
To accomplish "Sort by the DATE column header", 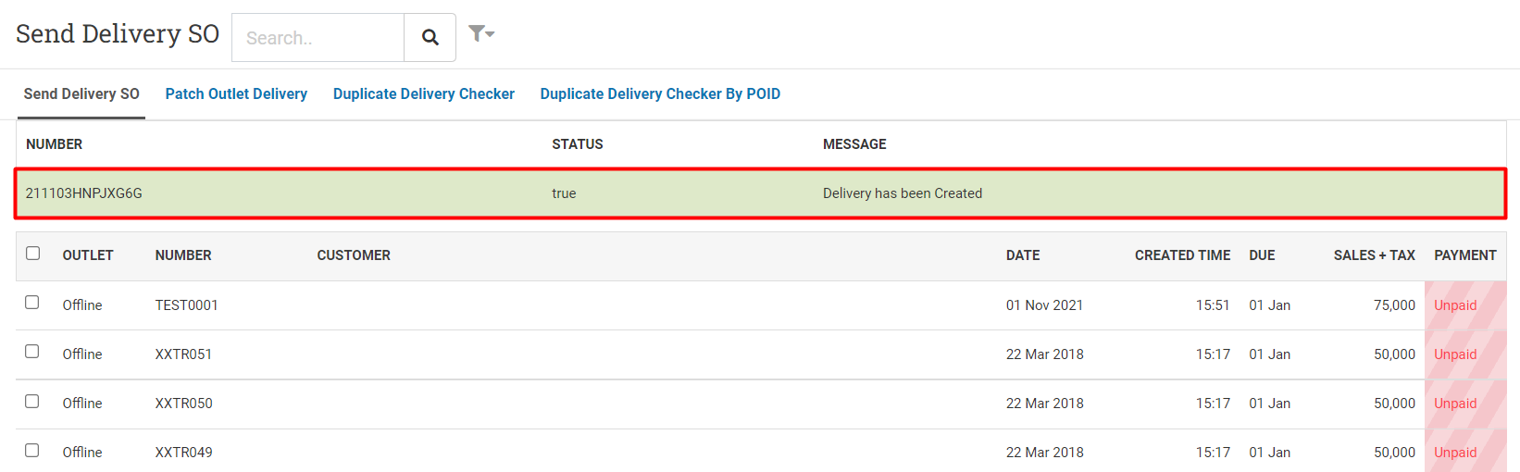I will coord(1023,255).
